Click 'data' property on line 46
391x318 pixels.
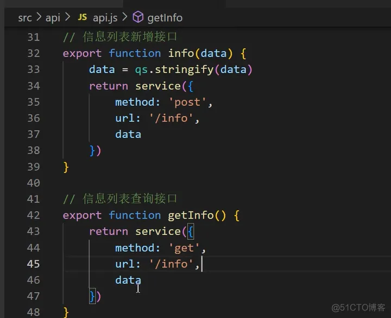128,280
